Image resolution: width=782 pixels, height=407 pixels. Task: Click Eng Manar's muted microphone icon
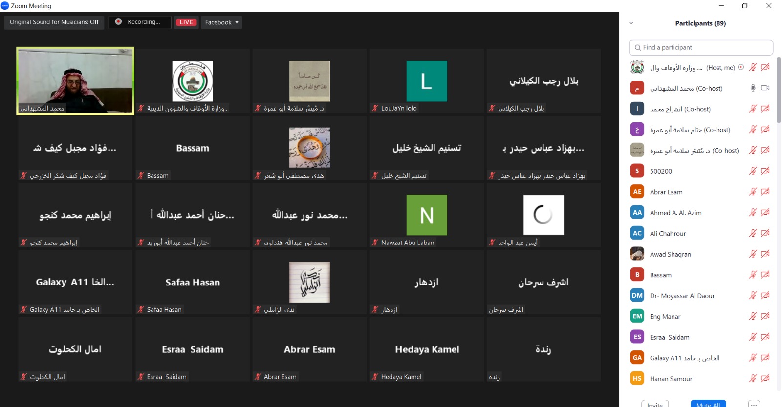coord(753,316)
